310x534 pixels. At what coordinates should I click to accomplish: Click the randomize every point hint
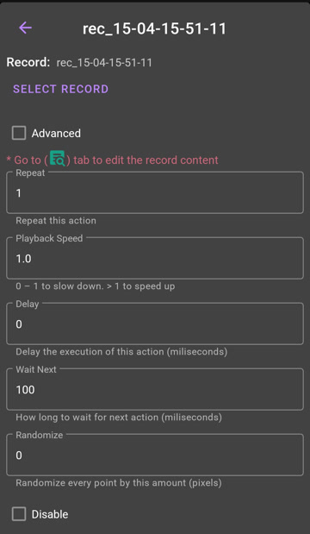pyautogui.click(x=119, y=483)
